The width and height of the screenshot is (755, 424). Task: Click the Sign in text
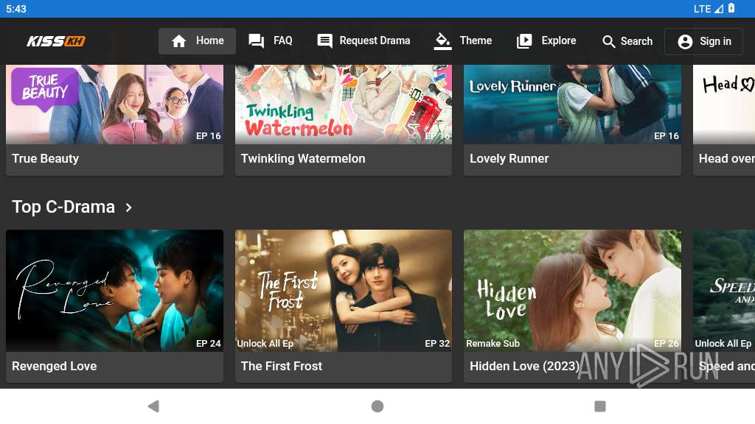(715, 41)
